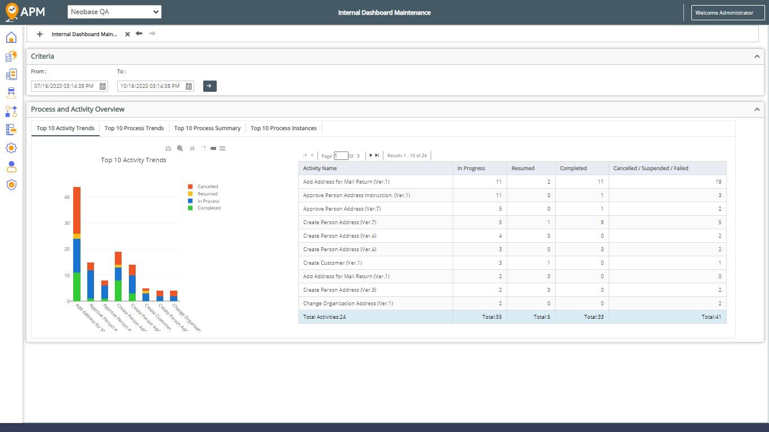Screen dimensions: 769x432
Task: Toggle In Process series in chart legend
Action: (203, 201)
